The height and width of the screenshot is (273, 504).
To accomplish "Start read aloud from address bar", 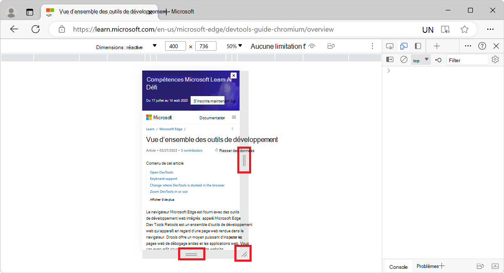I will point(445,29).
